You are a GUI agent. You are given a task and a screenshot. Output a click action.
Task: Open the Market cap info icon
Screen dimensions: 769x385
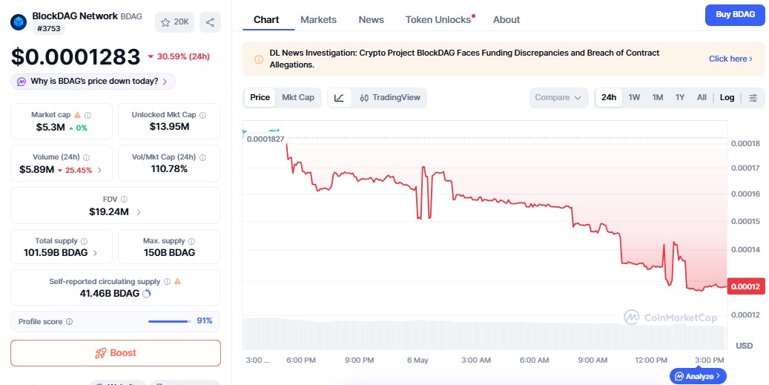pos(88,115)
